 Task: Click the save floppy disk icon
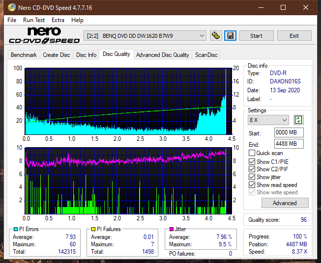tap(231, 36)
